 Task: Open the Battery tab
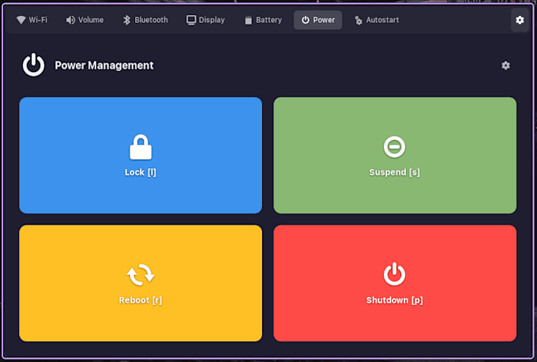[x=263, y=20]
